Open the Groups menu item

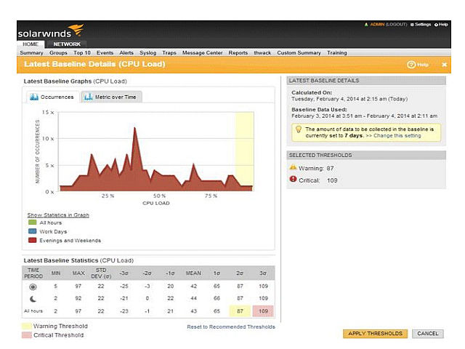click(x=58, y=52)
